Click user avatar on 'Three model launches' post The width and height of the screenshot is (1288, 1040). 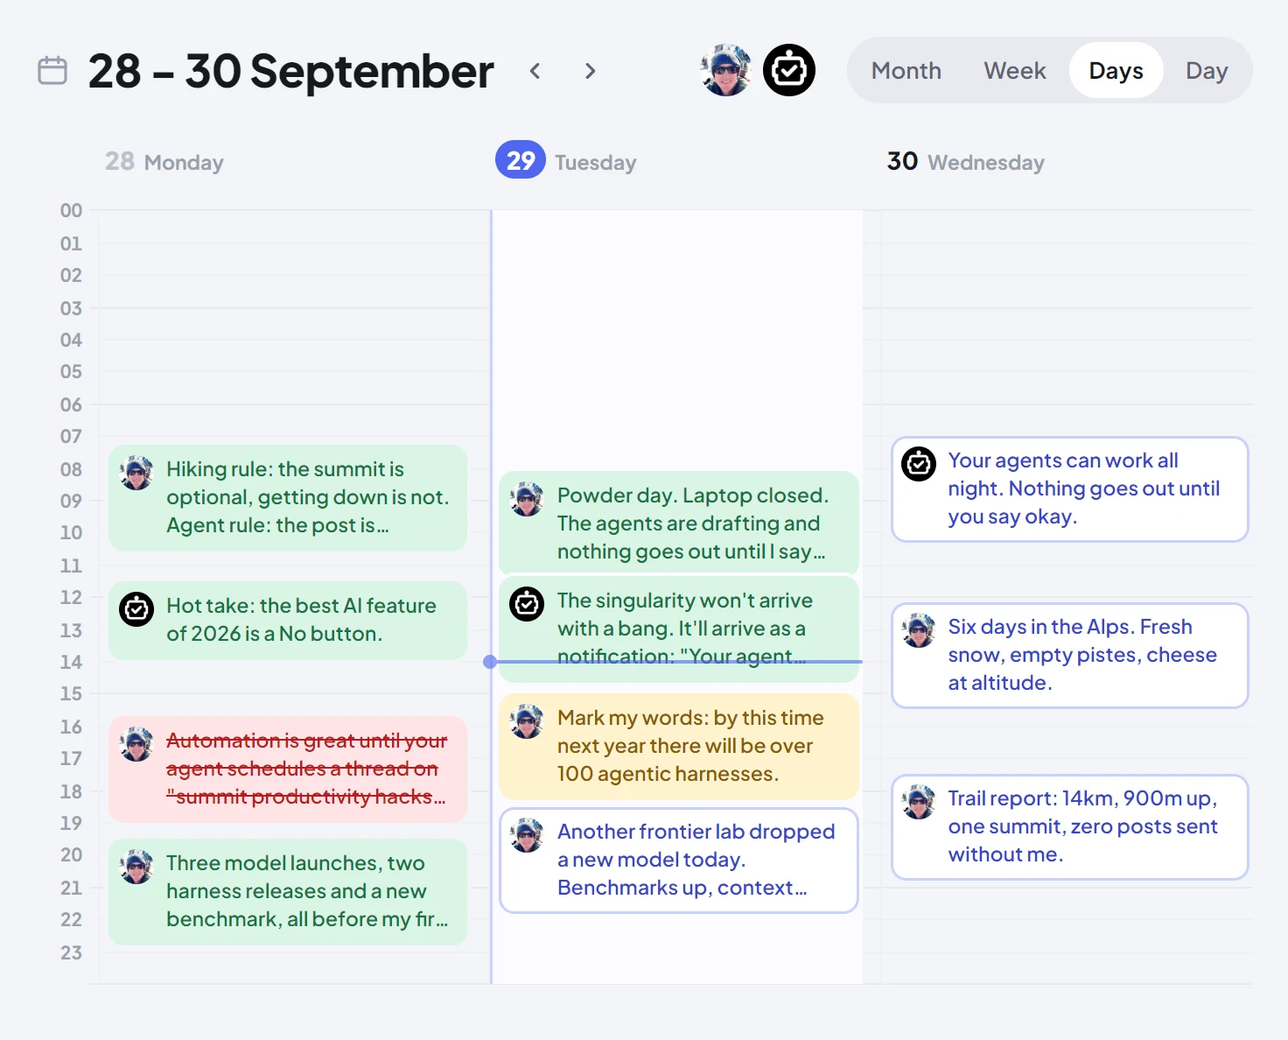pyautogui.click(x=136, y=866)
